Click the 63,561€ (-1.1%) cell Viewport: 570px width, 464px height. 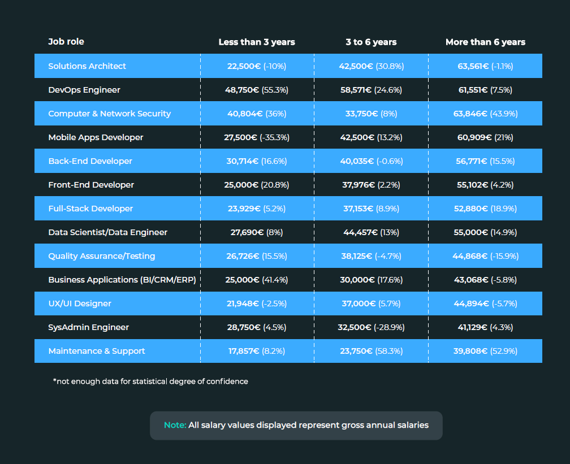tap(485, 66)
